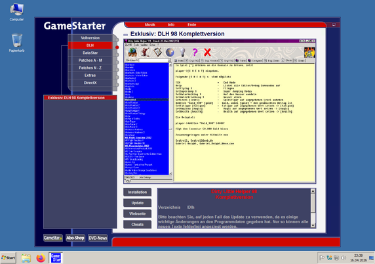Launch Firefox from the taskbar
Screen dimensions: 375x264
41,258
